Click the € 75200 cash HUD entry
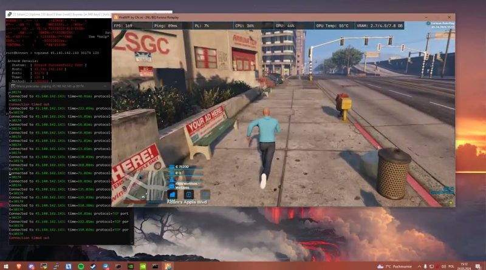 pos(179,167)
